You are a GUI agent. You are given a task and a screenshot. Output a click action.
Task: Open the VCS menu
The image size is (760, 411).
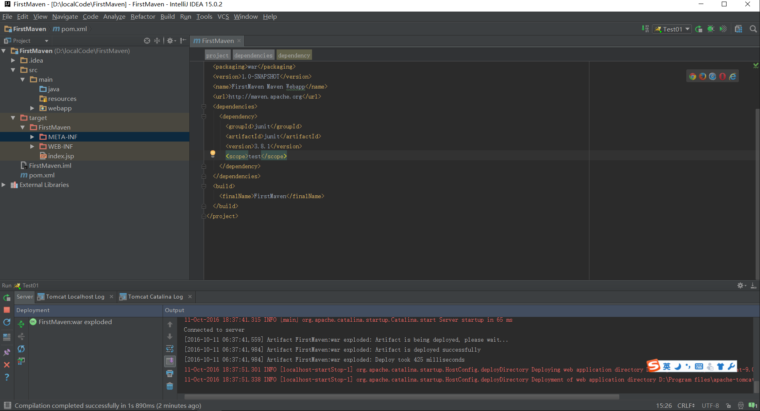point(223,17)
